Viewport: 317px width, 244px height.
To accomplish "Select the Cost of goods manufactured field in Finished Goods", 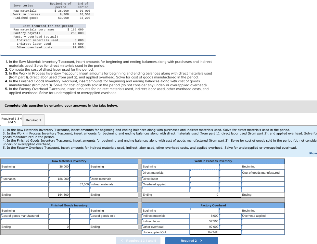I will (58, 215).
